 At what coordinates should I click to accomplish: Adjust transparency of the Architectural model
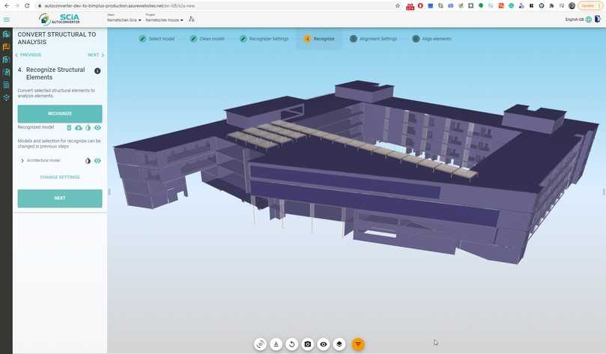88,160
